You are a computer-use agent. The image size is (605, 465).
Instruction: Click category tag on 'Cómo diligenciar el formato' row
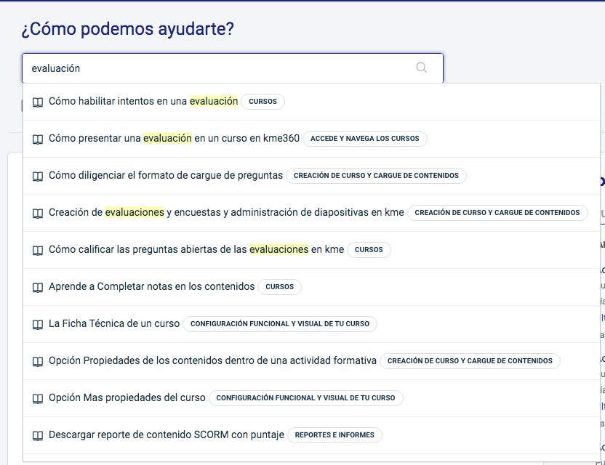point(376,175)
